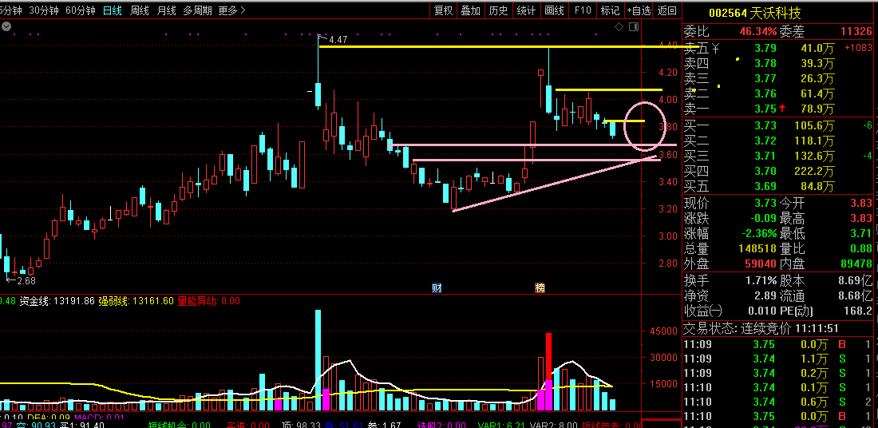Switch to the 30分钟 period tab
Screen dimensions: 878x428
pyautogui.click(x=44, y=10)
